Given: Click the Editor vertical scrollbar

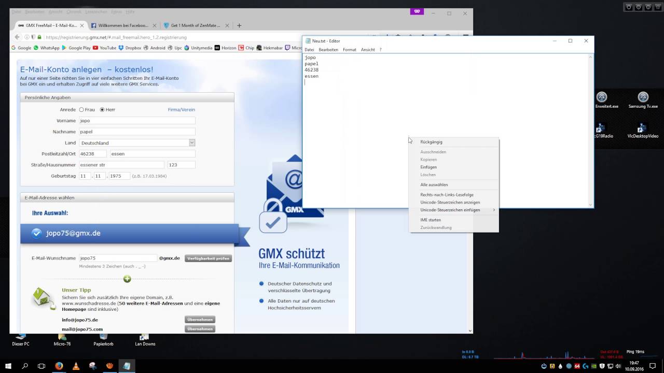Looking at the screenshot, I should [x=590, y=130].
